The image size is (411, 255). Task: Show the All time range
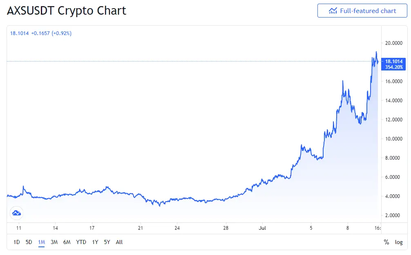(x=119, y=242)
